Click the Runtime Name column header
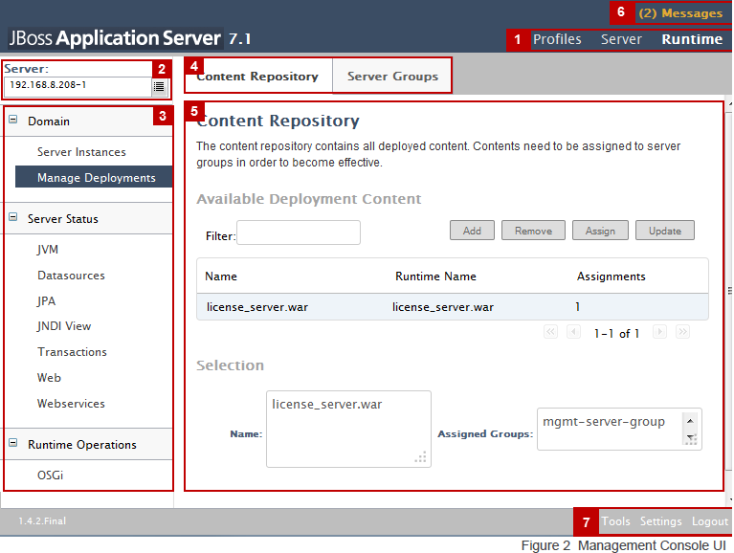 click(435, 276)
